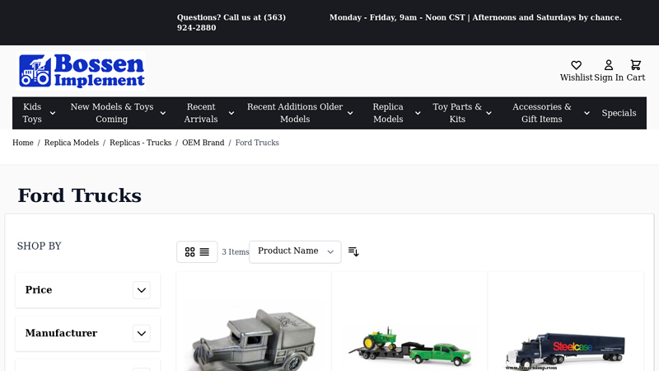Image resolution: width=659 pixels, height=371 pixels.
Task: Open Replica Models breadcrumb link
Action: tap(72, 143)
